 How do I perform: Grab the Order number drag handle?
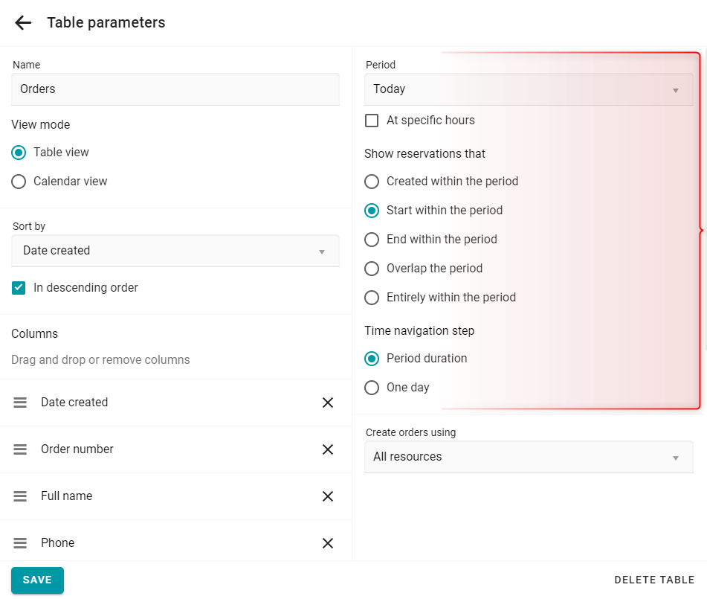pos(20,449)
